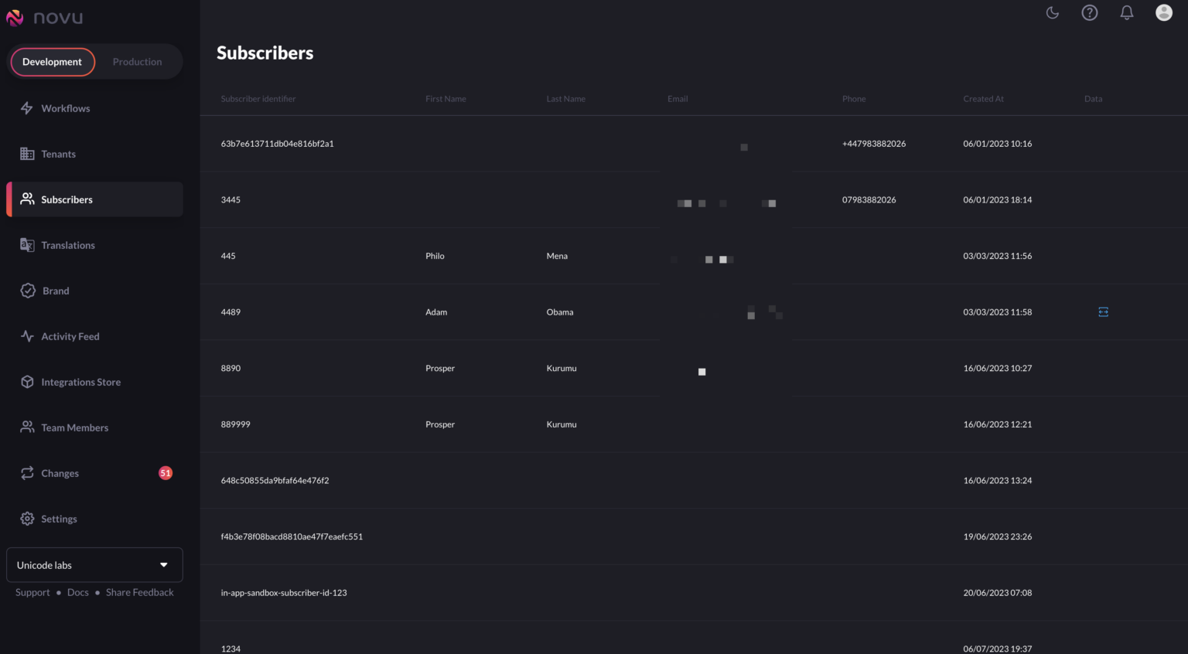
Task: Open the Integrations Store
Action: tap(27, 381)
